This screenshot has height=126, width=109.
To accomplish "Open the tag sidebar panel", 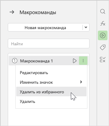I will (x=103, y=47).
